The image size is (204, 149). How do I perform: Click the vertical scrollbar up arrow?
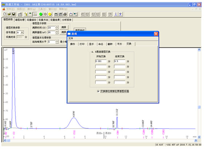coord(199,50)
